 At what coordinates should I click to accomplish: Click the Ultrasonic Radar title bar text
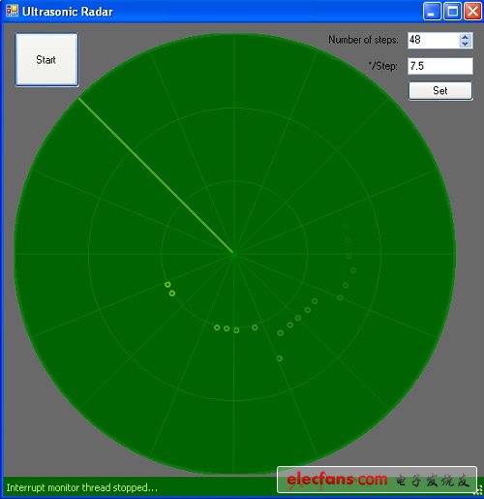[x=68, y=12]
